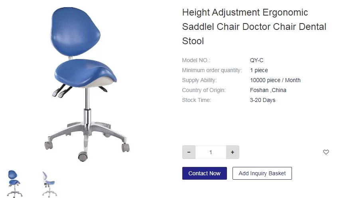Open the large blue saddle chair image

tap(87, 84)
